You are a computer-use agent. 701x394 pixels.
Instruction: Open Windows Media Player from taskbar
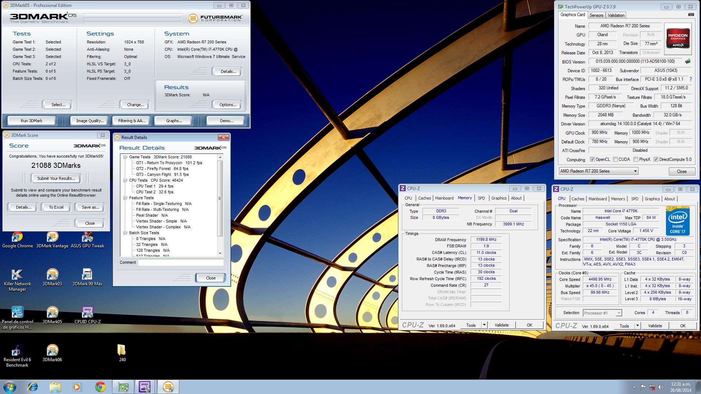click(x=77, y=387)
